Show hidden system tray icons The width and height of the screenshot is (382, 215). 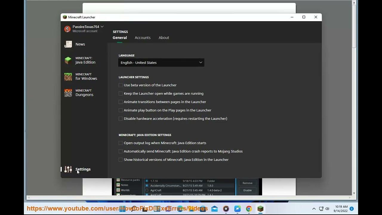[x=314, y=209]
